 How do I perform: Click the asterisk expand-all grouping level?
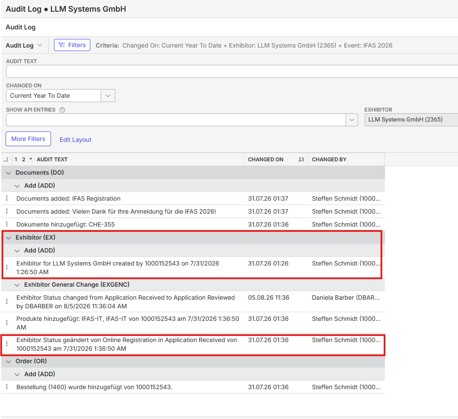click(x=31, y=160)
